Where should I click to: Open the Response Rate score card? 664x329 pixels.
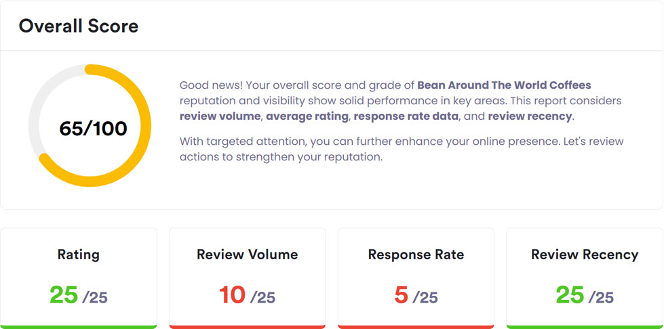point(416,278)
